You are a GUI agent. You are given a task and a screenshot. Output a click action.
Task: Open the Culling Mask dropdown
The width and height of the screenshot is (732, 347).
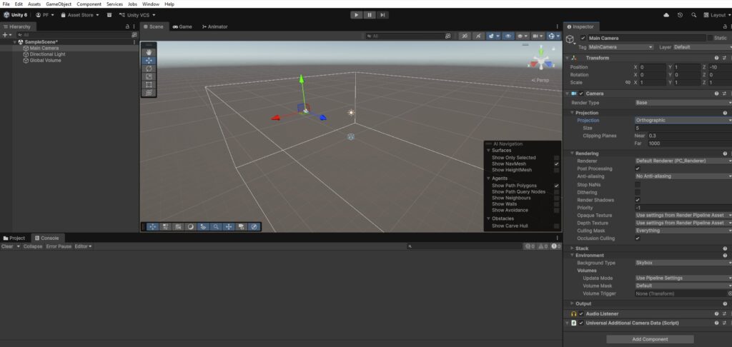[x=683, y=231]
